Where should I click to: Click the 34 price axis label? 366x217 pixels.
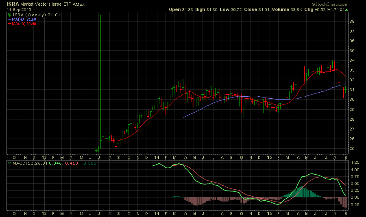[352, 61]
